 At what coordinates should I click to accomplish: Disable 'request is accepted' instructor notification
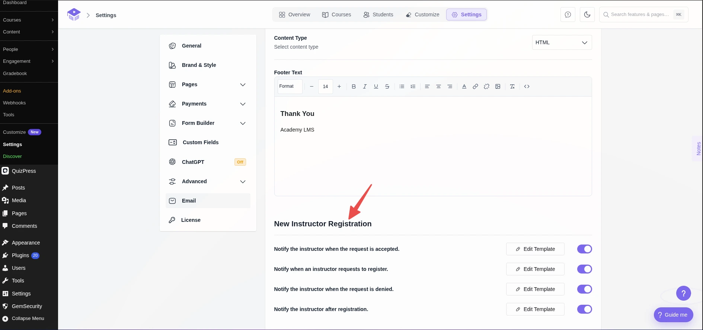point(584,249)
